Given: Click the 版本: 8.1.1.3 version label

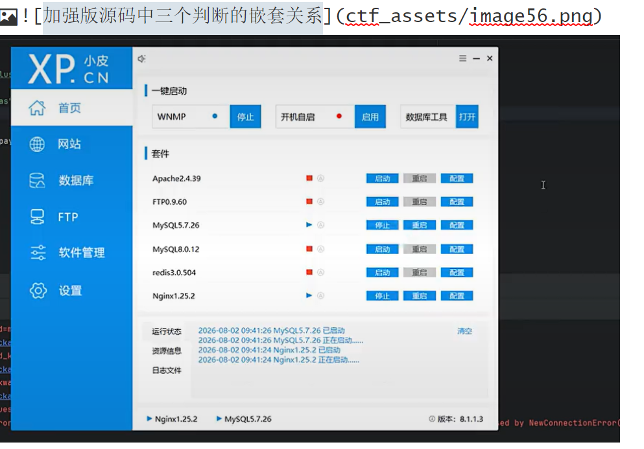Looking at the screenshot, I should point(456,419).
